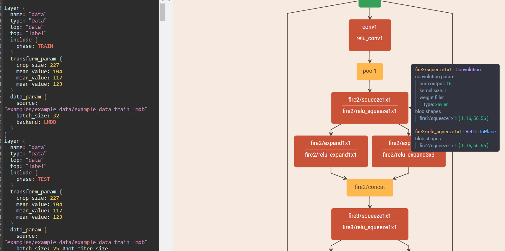Click the fire3/relu_squeeze1x1 label
505x251 pixels.
[x=369, y=227]
